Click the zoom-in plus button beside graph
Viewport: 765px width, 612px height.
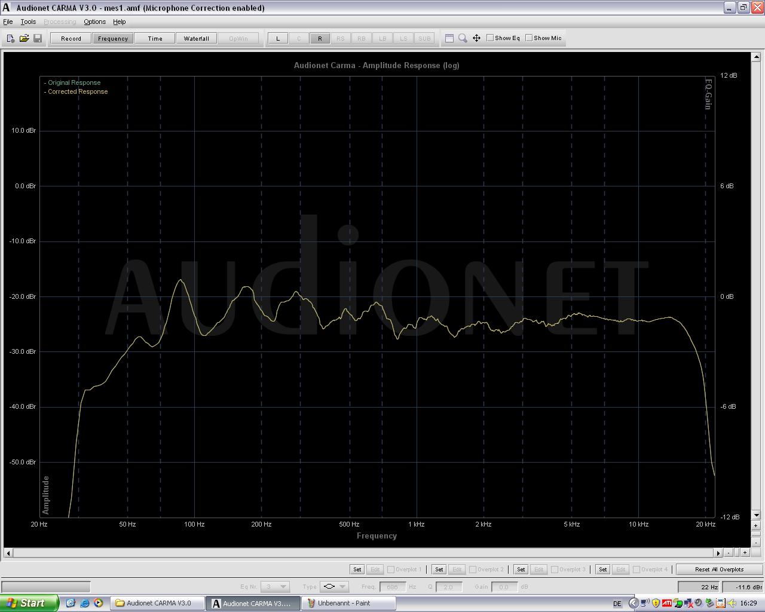pyautogui.click(x=756, y=526)
